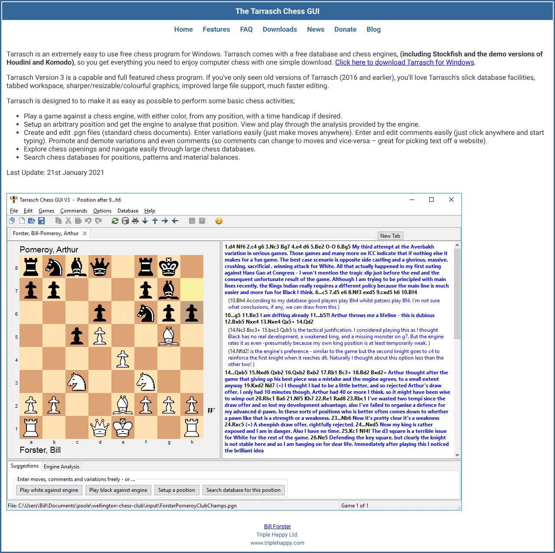Switch to the Engine Analysis tab
555x553 pixels.
[61, 466]
